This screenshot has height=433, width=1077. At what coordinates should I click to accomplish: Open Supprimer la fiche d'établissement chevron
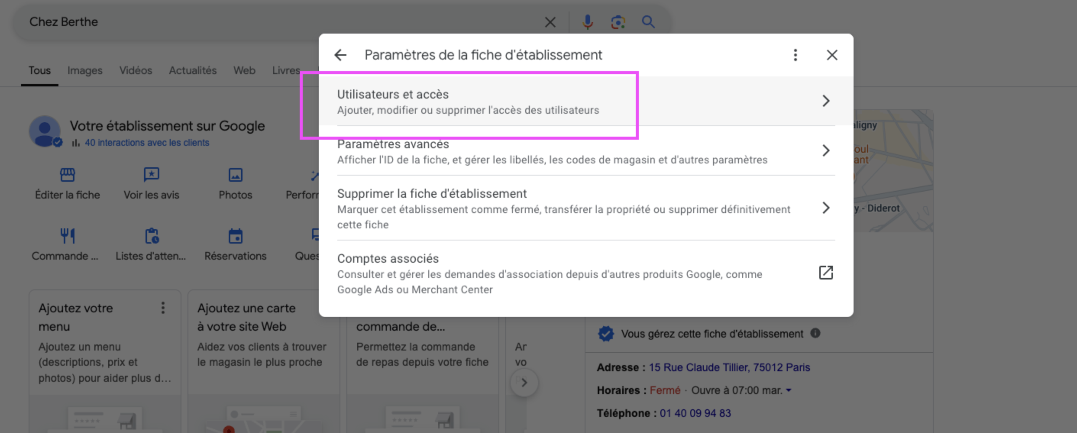[x=826, y=208]
